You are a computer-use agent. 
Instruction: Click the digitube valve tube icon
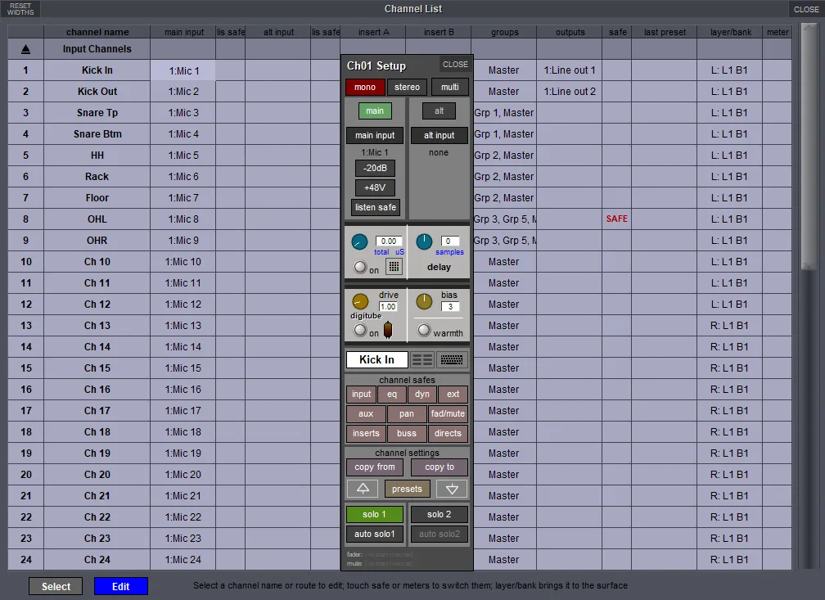(388, 330)
